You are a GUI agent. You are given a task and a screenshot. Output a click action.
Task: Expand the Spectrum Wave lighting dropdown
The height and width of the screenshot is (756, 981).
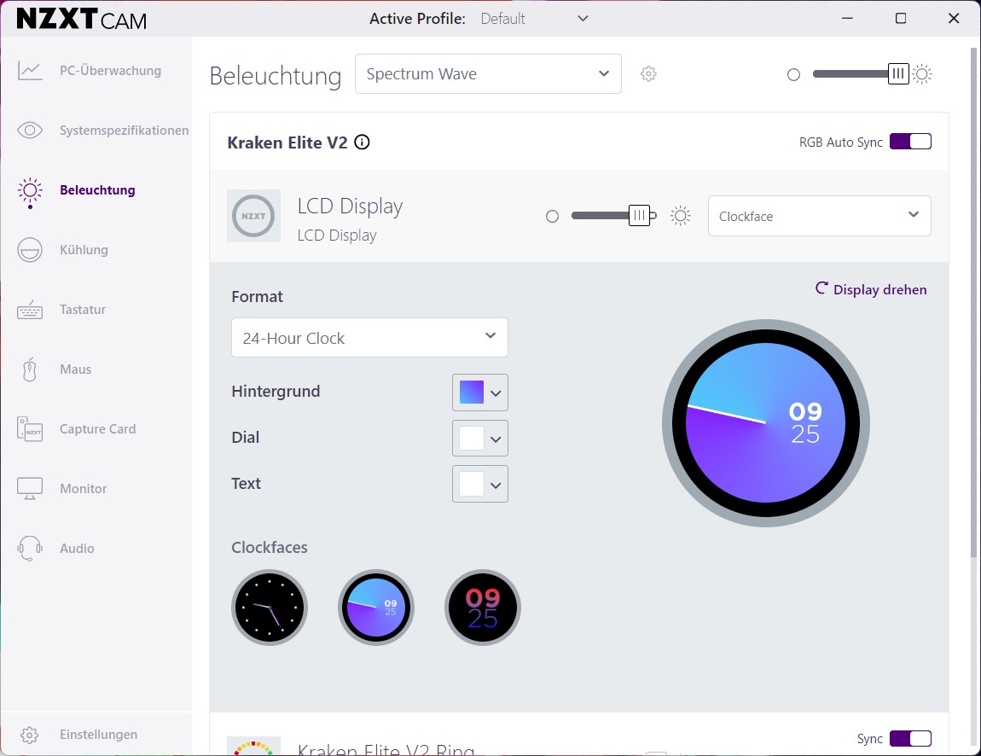(x=488, y=74)
